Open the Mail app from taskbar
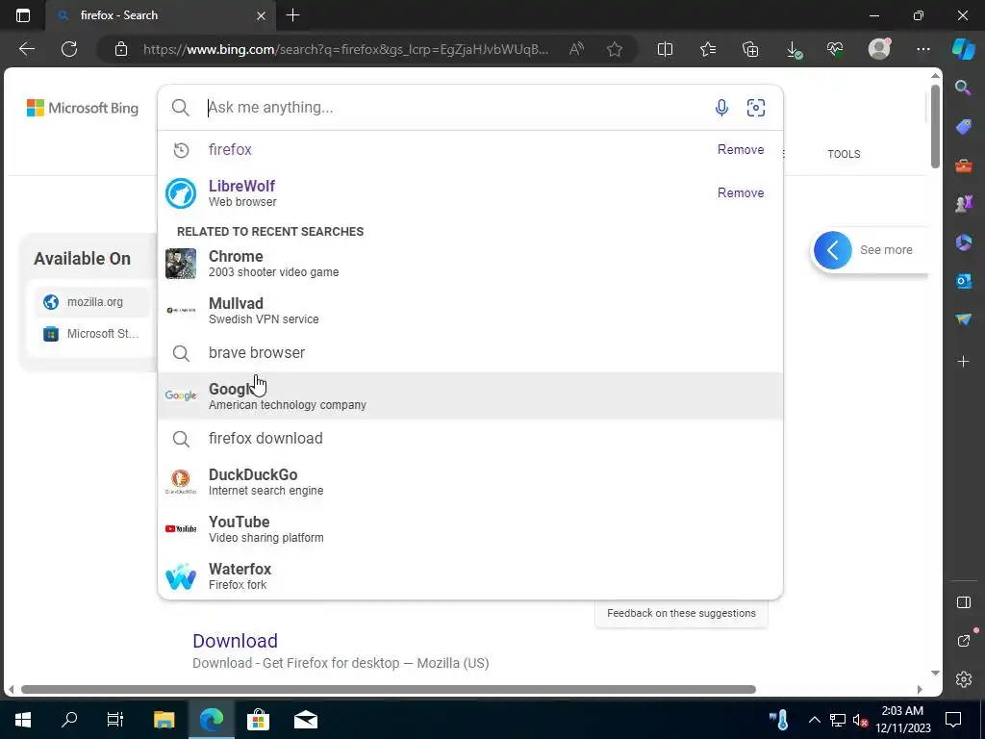Screen dimensions: 985x739 click(306, 720)
